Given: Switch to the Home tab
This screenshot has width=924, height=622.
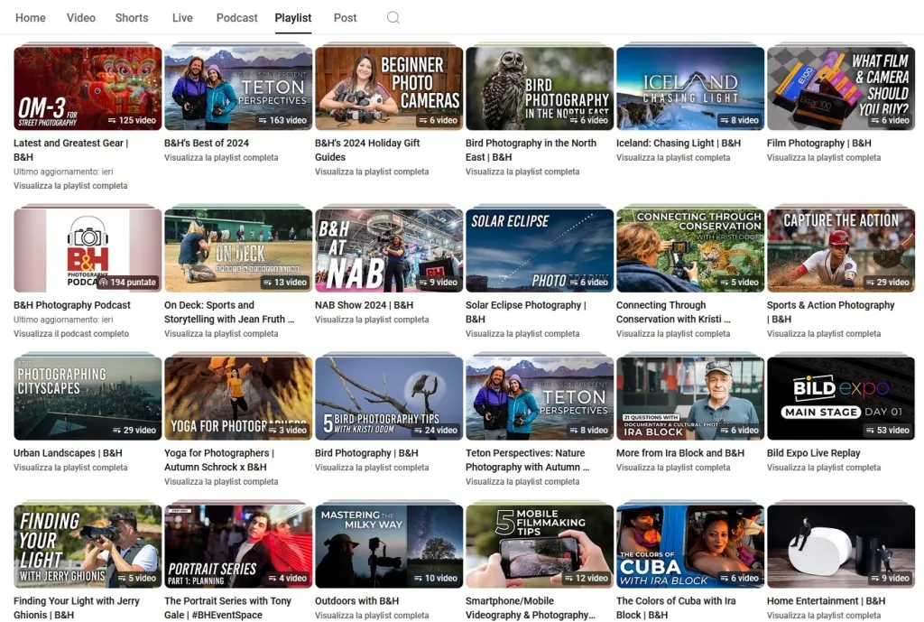Looking at the screenshot, I should pos(30,17).
